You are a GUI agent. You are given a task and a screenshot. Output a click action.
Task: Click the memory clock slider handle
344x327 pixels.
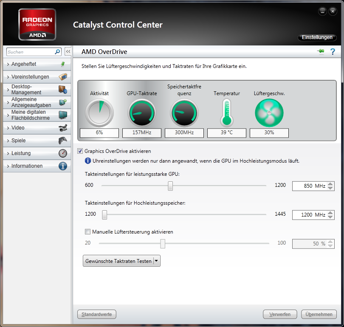[x=104, y=215]
